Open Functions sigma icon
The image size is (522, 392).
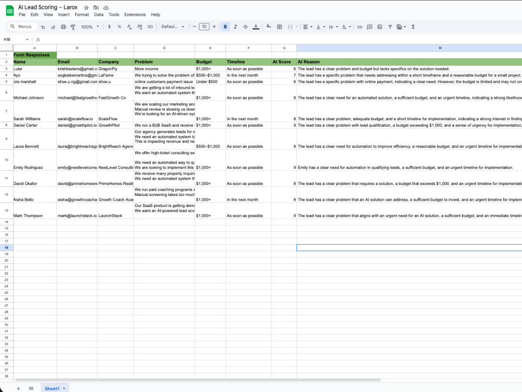[x=413, y=27]
